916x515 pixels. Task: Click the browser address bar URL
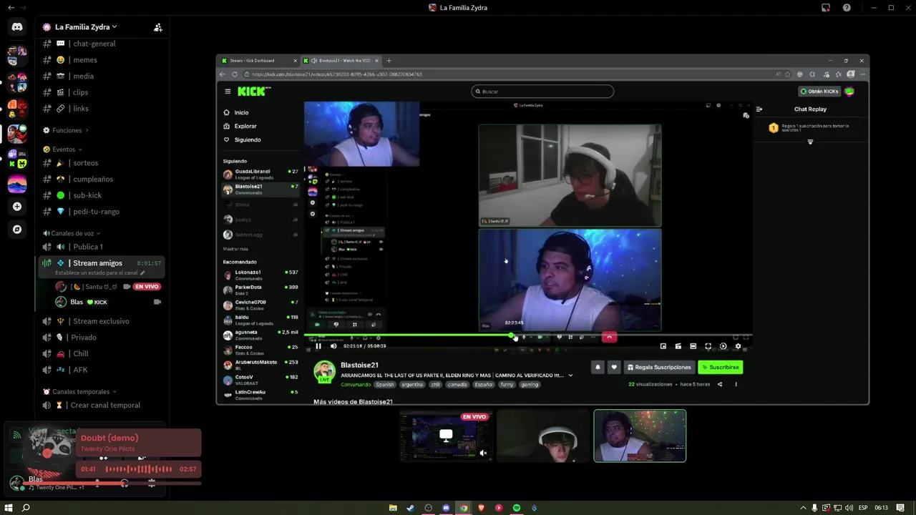pyautogui.click(x=336, y=74)
